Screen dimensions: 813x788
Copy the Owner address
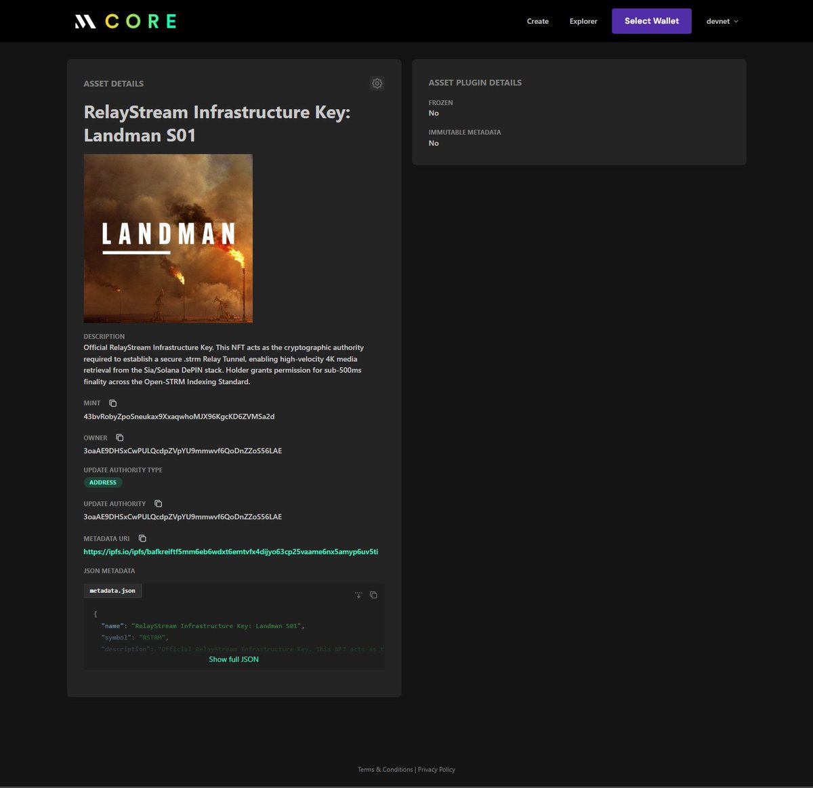tap(120, 438)
